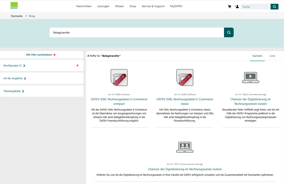Open the Lösungen menu
The height and width of the screenshot is (184, 284).
103,6
